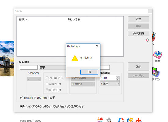Click the 新しい名前 column header

[x=92, y=20]
